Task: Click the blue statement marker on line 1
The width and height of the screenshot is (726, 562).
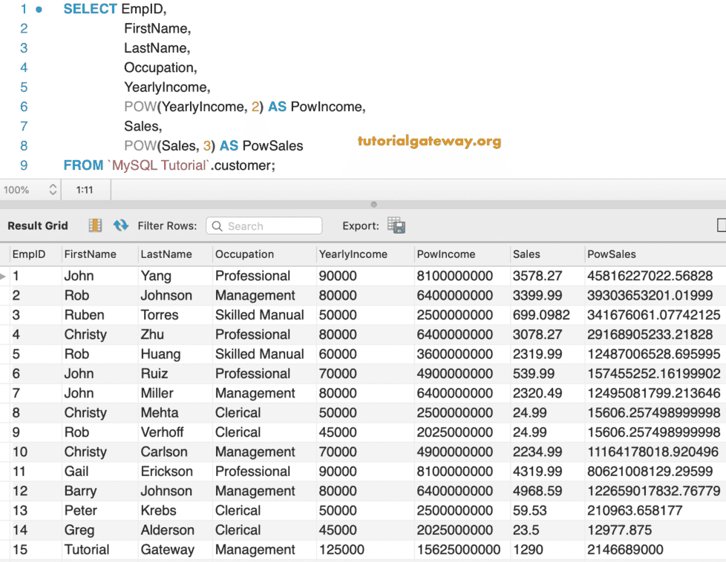Action: 39,9
